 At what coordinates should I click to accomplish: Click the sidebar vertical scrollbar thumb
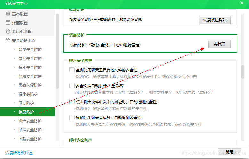[x=57, y=51]
